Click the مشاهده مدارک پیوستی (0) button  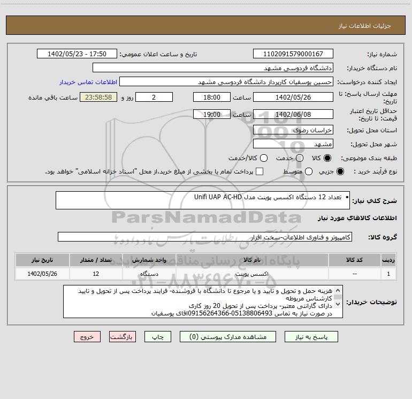228,337
